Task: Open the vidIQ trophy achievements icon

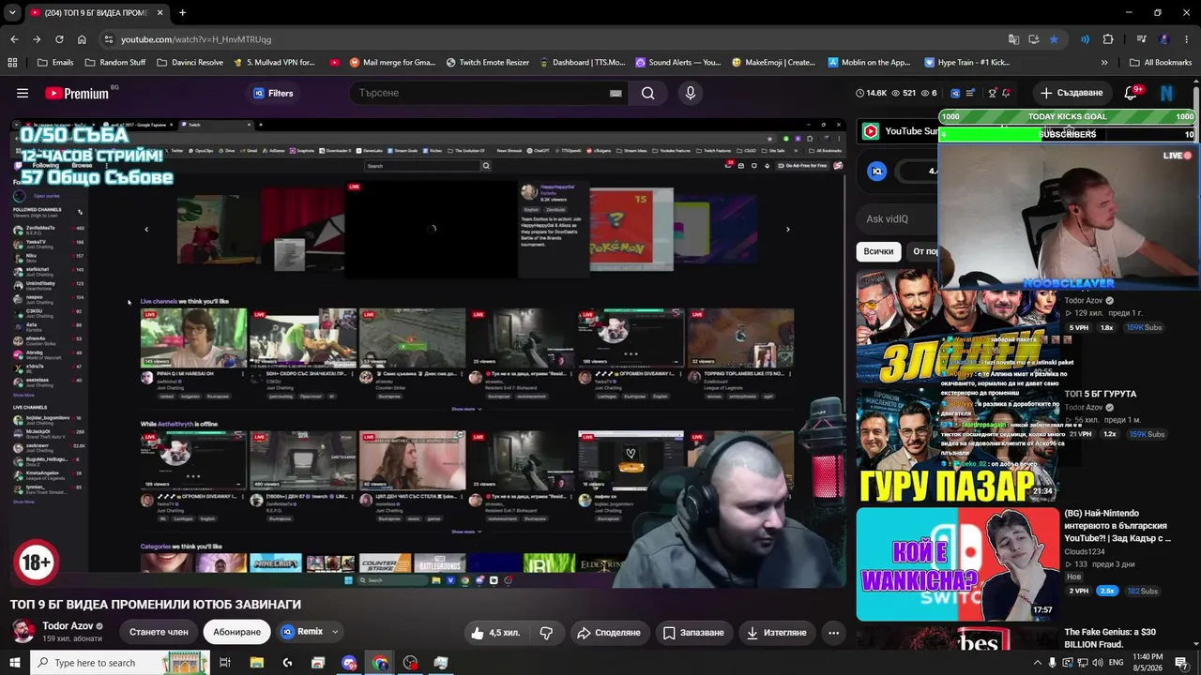Action: [992, 93]
